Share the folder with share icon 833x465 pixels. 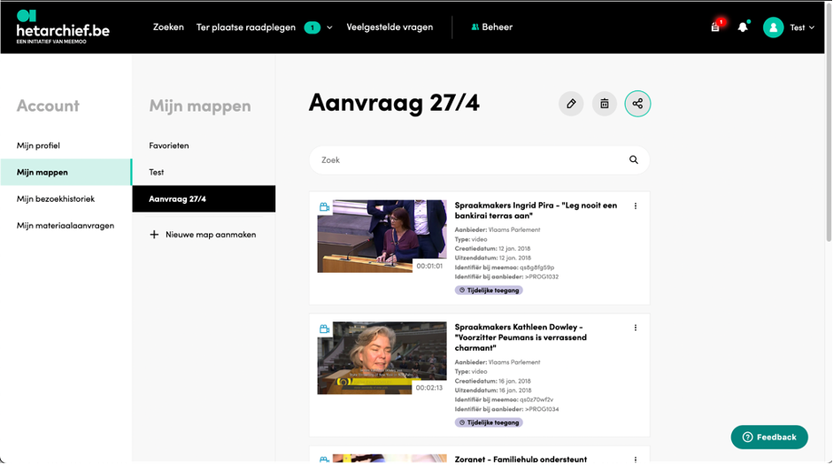tap(637, 104)
